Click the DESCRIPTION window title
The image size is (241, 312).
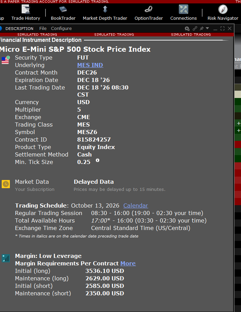[19, 29]
